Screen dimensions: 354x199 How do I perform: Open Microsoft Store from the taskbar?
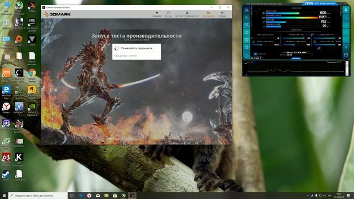(x=115, y=195)
